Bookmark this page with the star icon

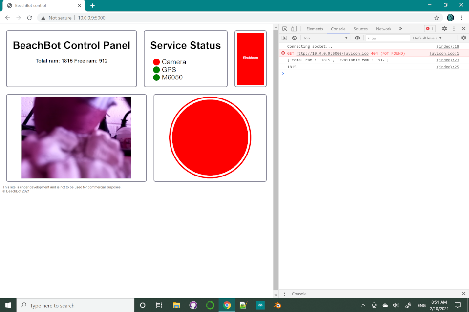tap(437, 18)
